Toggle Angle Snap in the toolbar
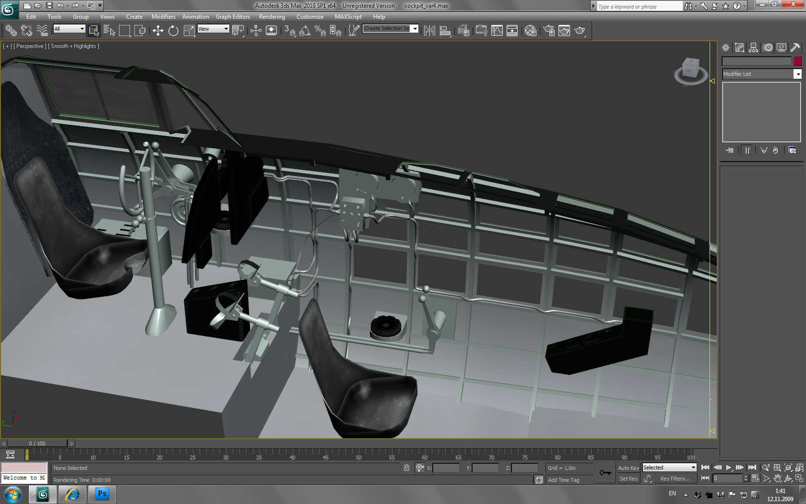Screen dimensions: 806x504 (305, 31)
